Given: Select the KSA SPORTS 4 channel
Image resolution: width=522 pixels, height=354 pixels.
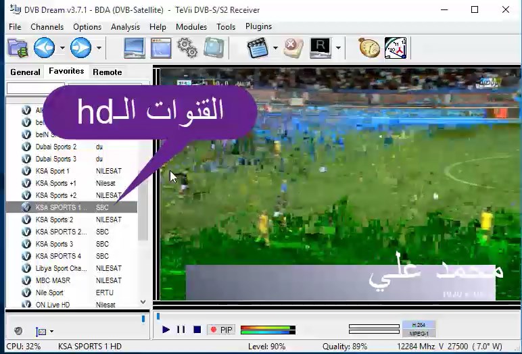Looking at the screenshot, I should [x=72, y=256].
